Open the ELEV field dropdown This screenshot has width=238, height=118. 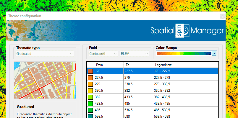pyautogui.click(x=135, y=54)
